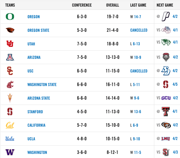Screen dimensions: 180x158
Task: Click the Oregon Ducks green O logo
Action: coord(10,17)
